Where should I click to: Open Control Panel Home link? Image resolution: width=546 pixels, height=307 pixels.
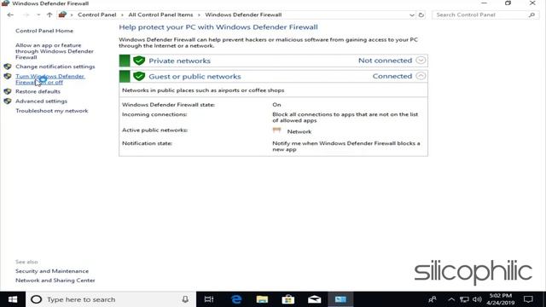(44, 31)
